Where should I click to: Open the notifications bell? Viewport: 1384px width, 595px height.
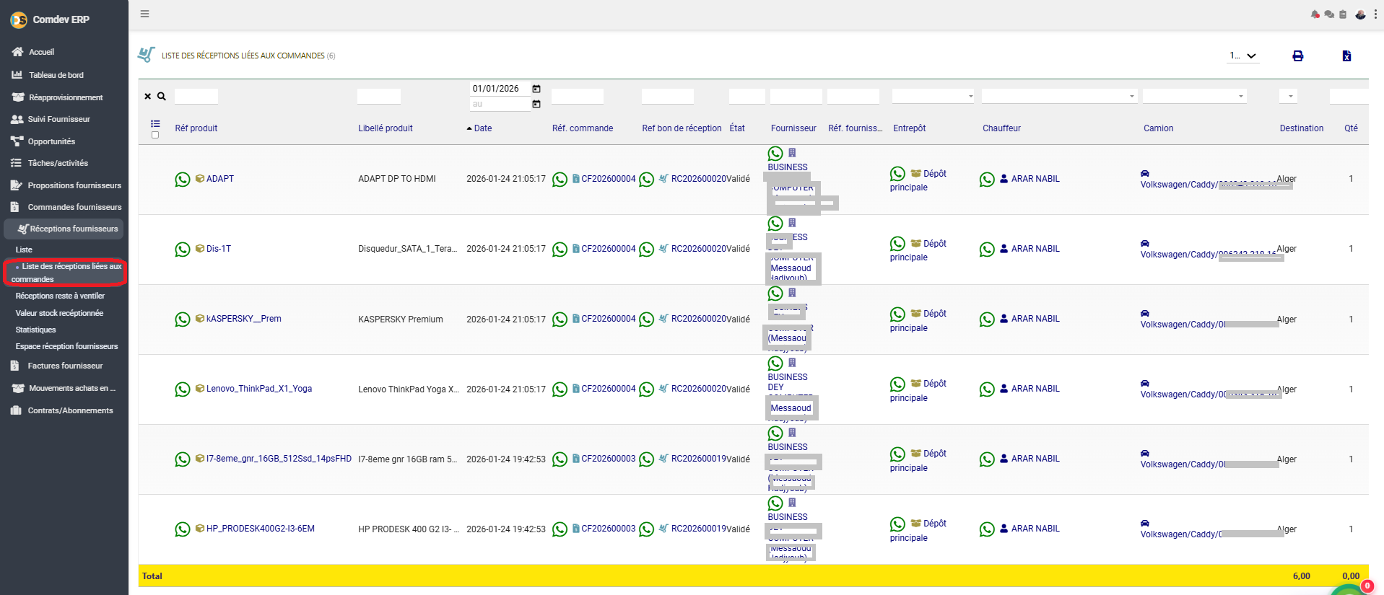(x=1315, y=14)
